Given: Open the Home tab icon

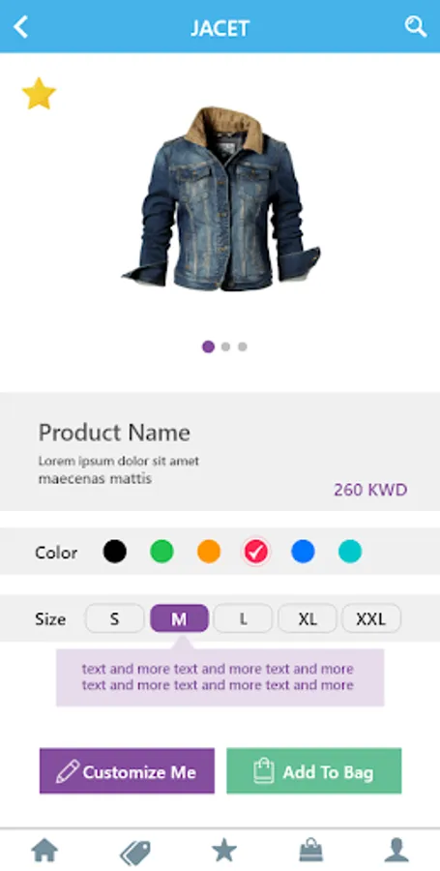Looking at the screenshot, I should tap(44, 850).
